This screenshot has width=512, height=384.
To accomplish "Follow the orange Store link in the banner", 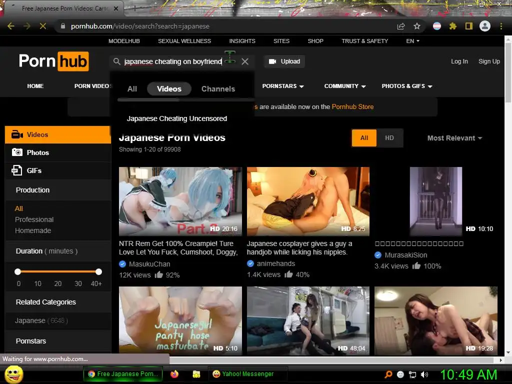I will pos(352,107).
